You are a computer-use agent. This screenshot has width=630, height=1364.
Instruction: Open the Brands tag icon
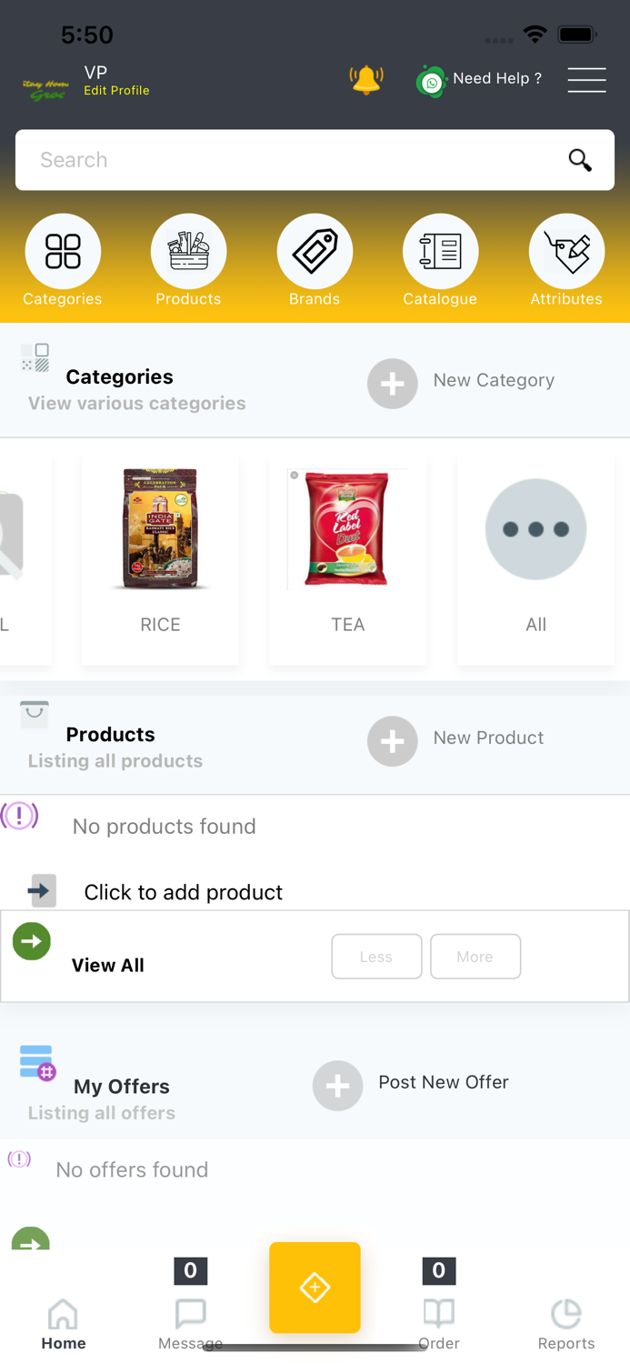pos(315,251)
